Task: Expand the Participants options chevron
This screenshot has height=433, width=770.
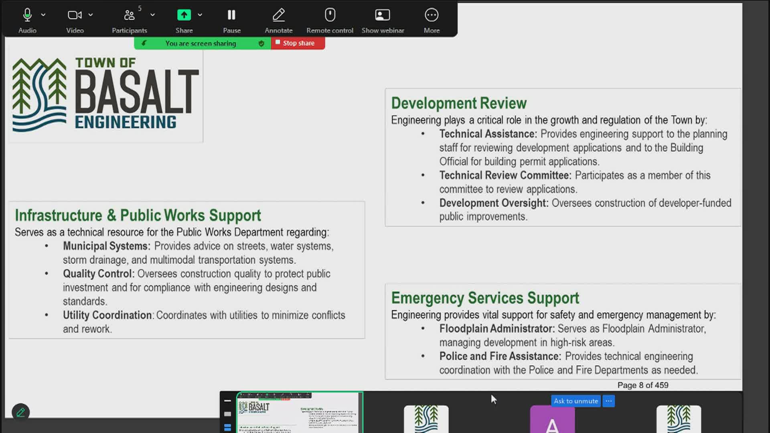Action: pyautogui.click(x=152, y=15)
